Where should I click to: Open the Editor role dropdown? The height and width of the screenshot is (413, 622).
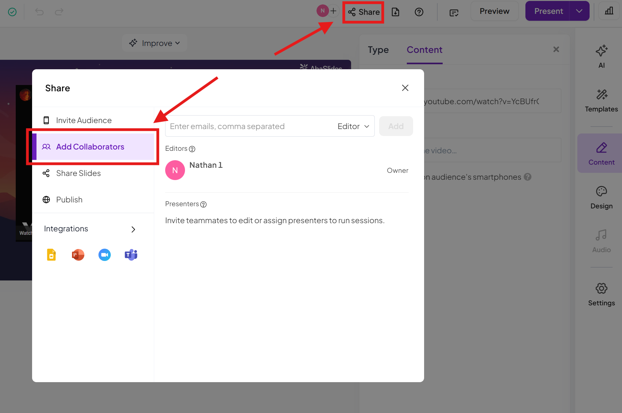pyautogui.click(x=353, y=126)
